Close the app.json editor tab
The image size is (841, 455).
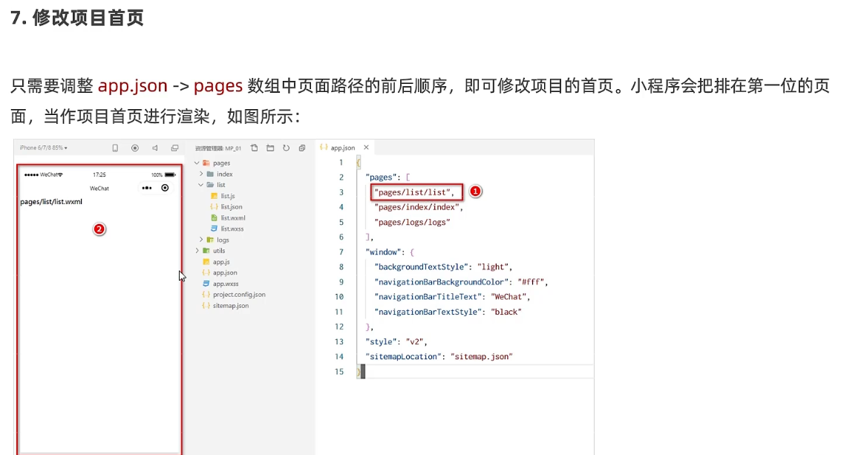(x=367, y=148)
